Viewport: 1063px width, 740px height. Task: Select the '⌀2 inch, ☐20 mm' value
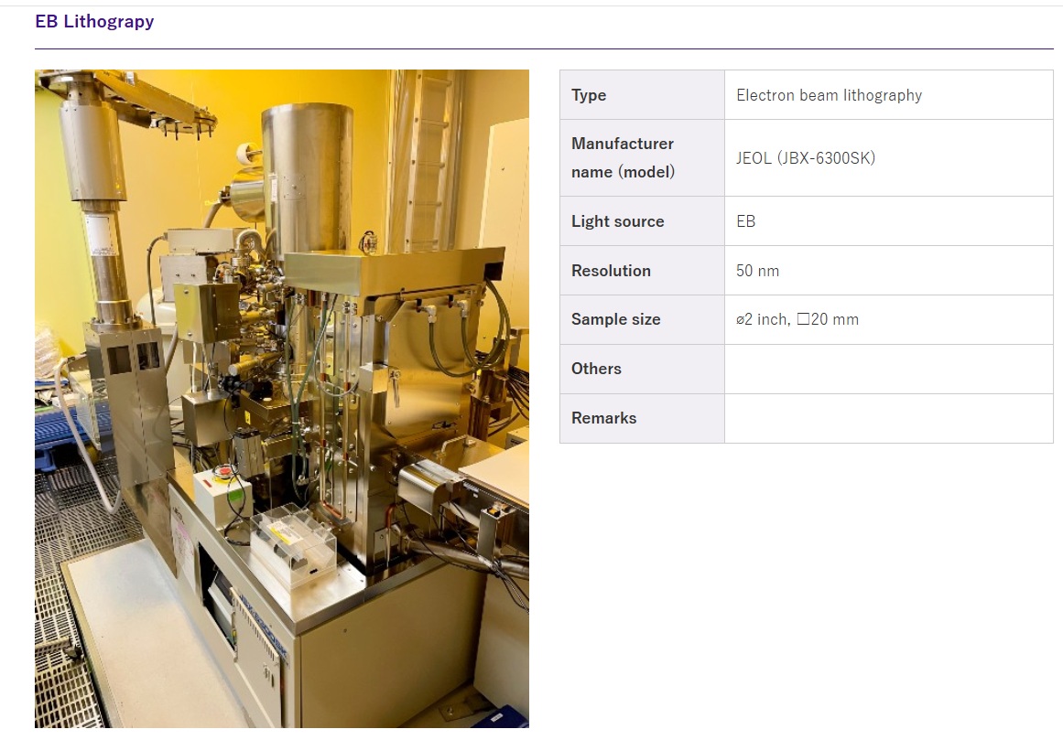[x=797, y=319]
